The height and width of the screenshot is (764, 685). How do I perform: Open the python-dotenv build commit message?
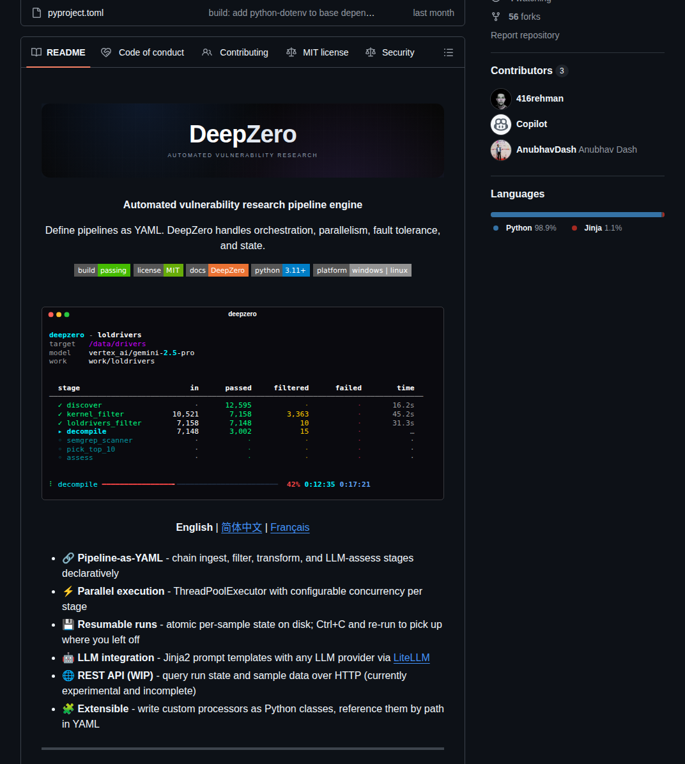coord(291,13)
